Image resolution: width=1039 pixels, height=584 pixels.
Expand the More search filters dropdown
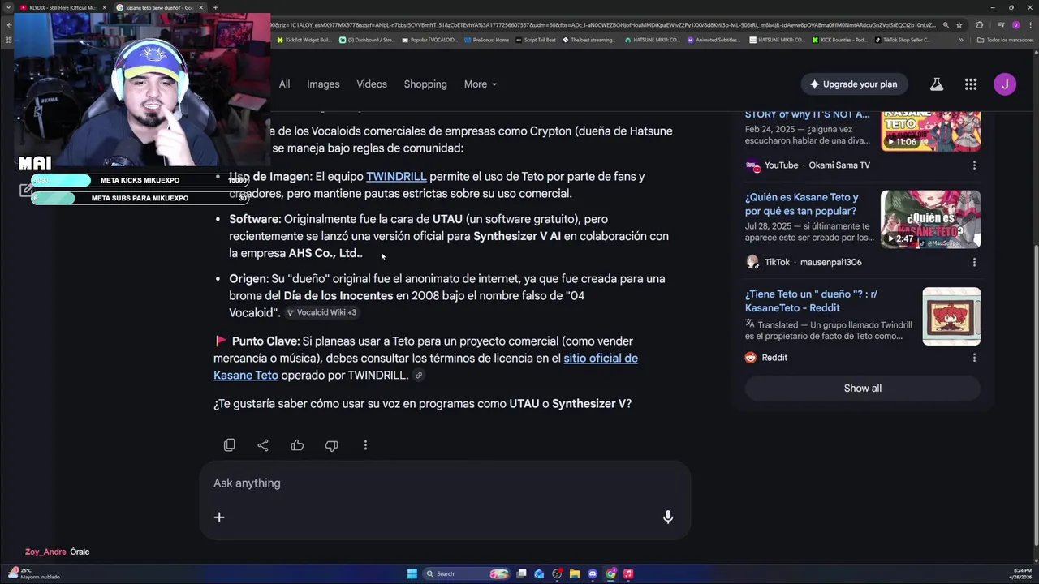(x=481, y=84)
